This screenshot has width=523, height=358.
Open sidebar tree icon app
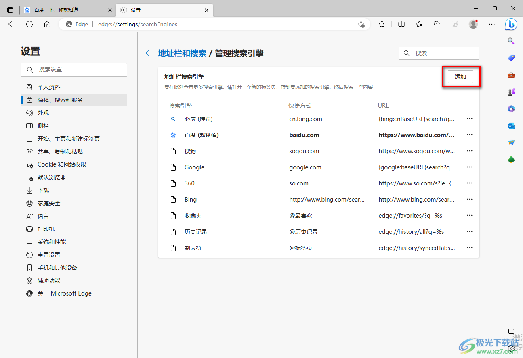coord(511,160)
